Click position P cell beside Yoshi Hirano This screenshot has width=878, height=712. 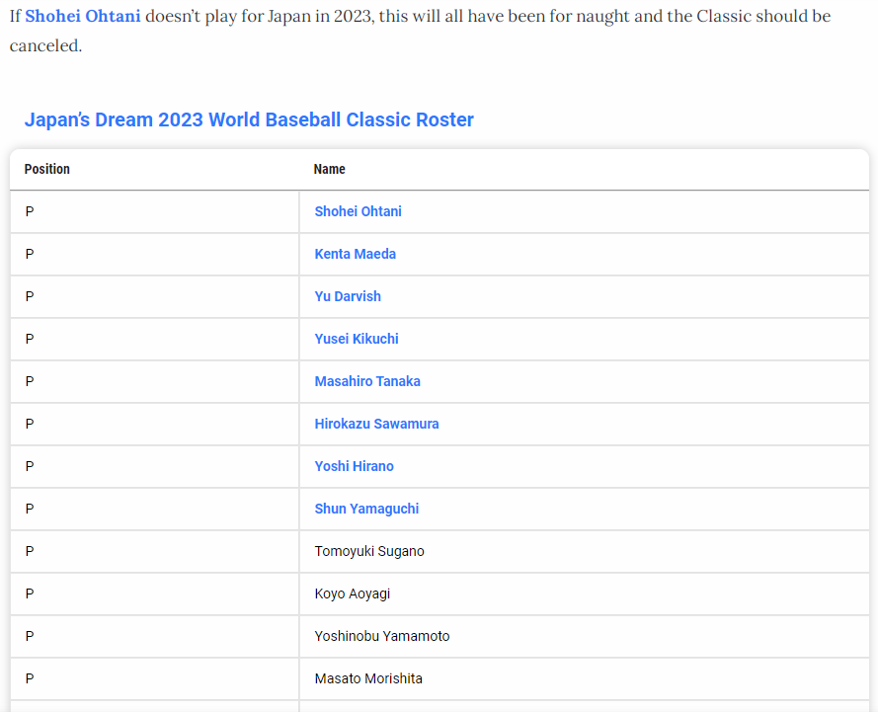[x=154, y=467]
